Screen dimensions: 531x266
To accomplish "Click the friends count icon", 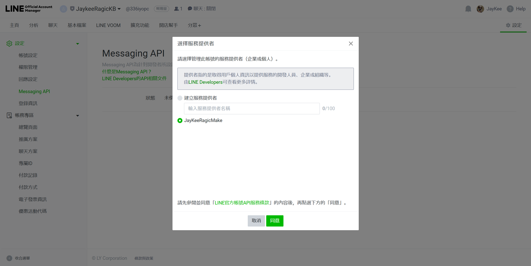I will coord(176,9).
